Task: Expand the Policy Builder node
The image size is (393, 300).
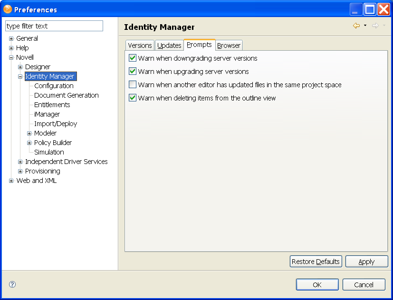Action: coord(29,143)
